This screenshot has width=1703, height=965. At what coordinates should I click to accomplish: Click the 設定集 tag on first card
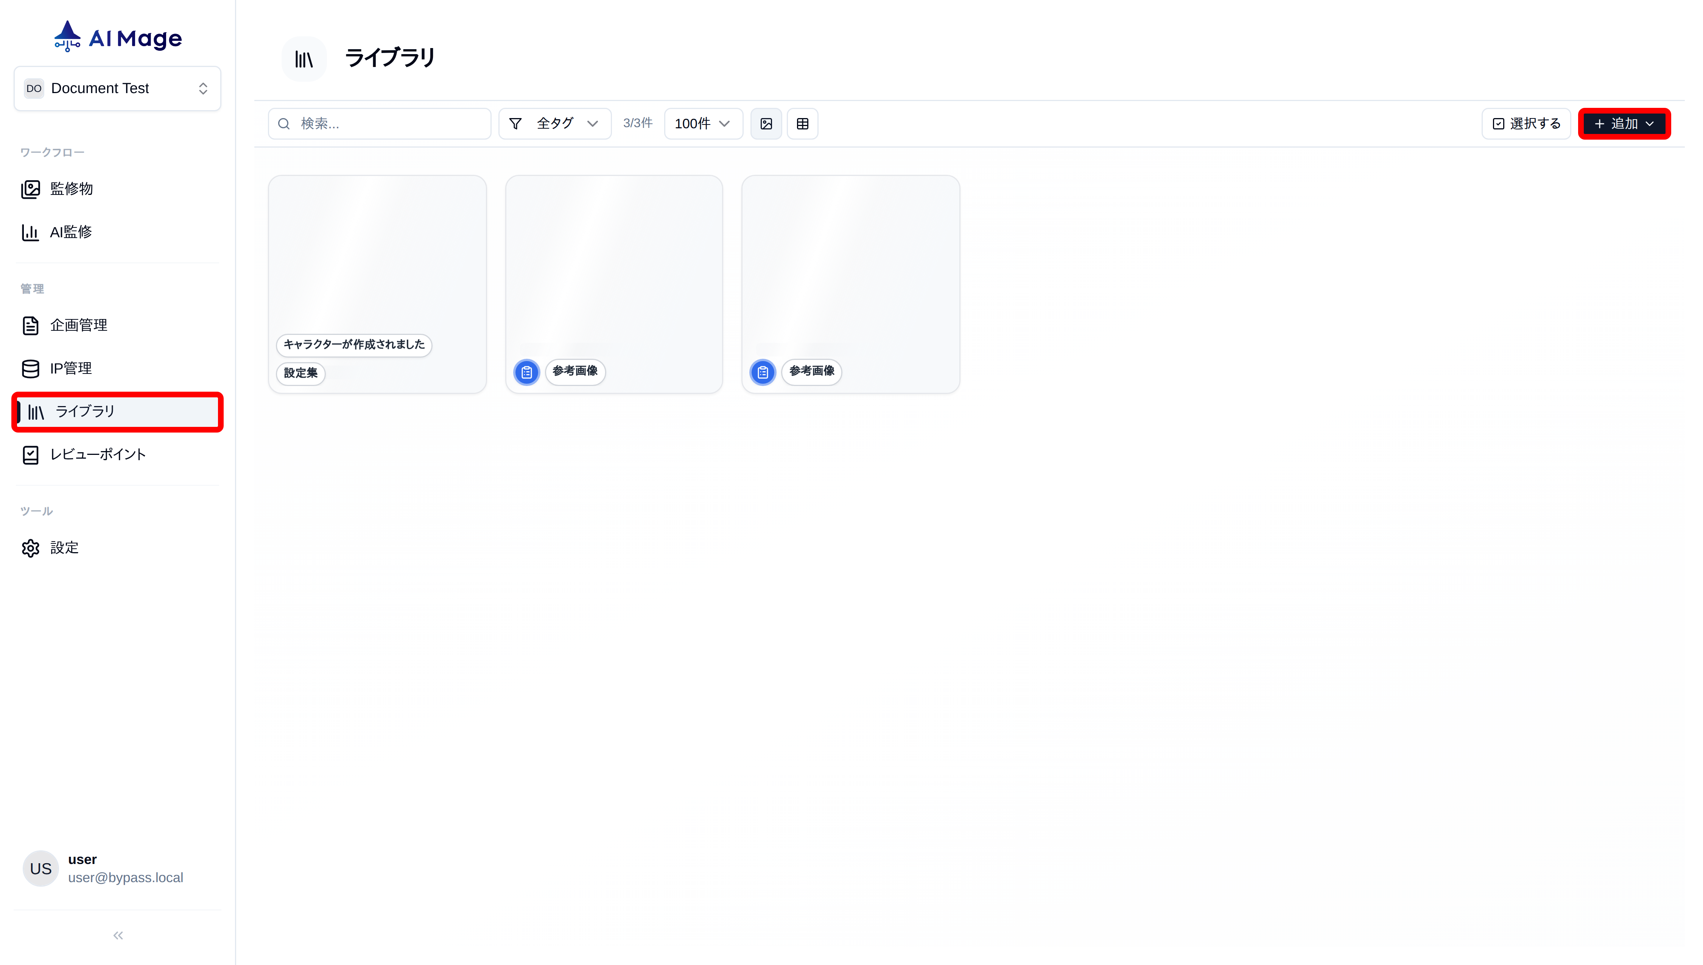(300, 373)
